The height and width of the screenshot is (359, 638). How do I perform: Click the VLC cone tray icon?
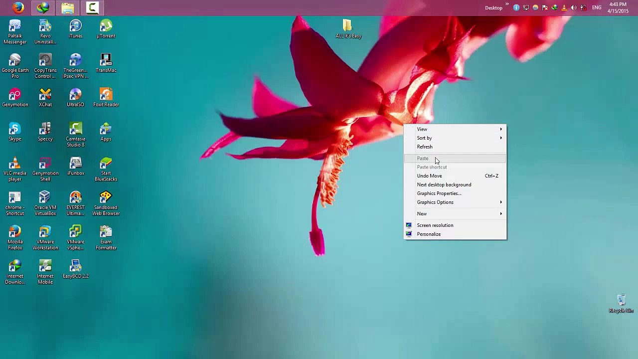pos(564,8)
